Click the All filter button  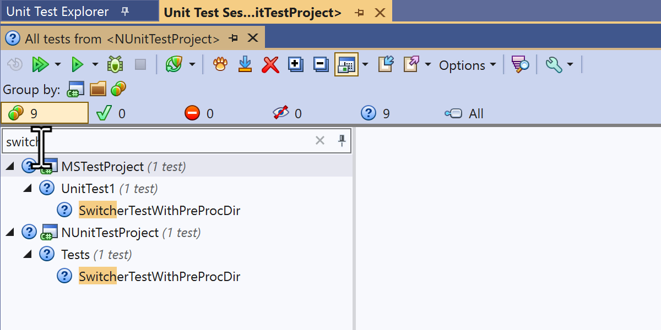[x=464, y=113]
